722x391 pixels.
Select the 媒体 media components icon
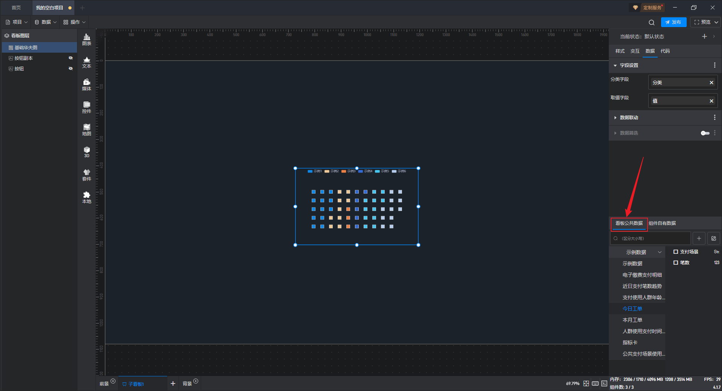click(86, 85)
